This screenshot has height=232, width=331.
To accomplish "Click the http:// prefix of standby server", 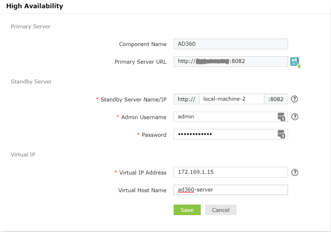I will coord(187,99).
